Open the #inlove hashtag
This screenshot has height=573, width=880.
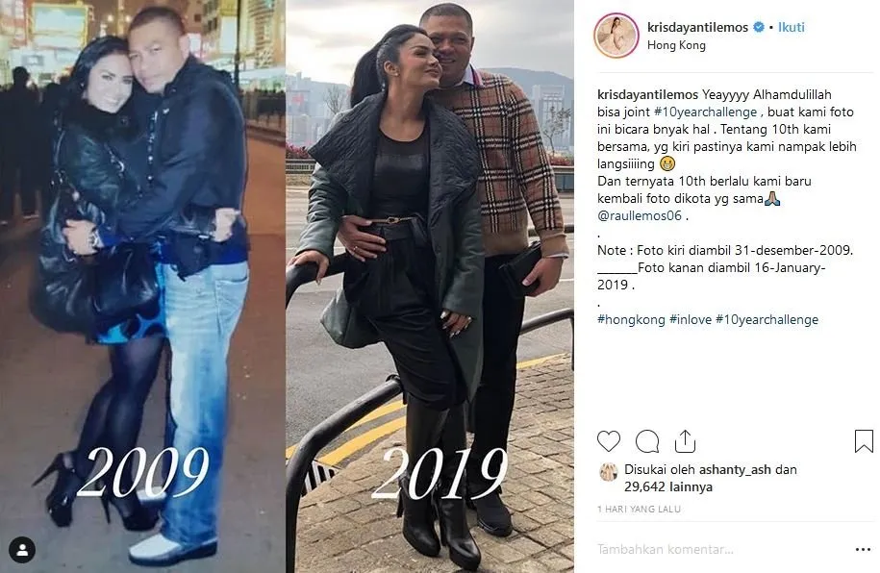(691, 320)
